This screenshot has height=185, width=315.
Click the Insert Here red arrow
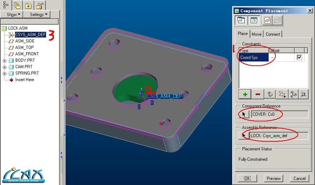tap(11, 80)
